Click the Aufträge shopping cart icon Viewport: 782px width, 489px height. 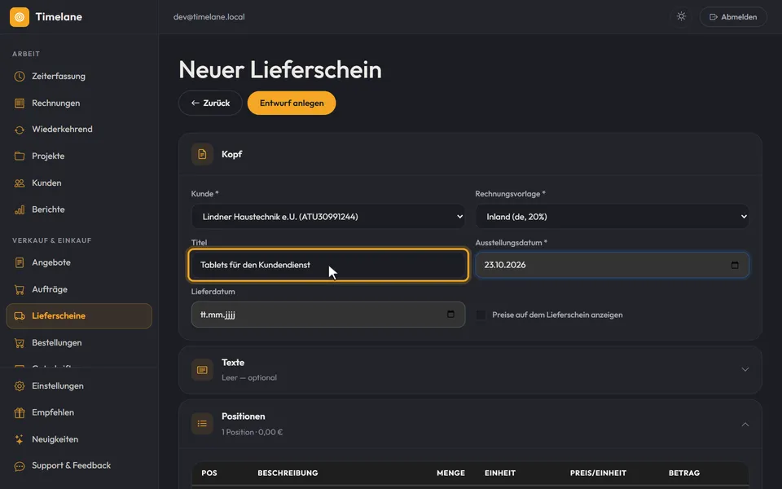click(20, 289)
